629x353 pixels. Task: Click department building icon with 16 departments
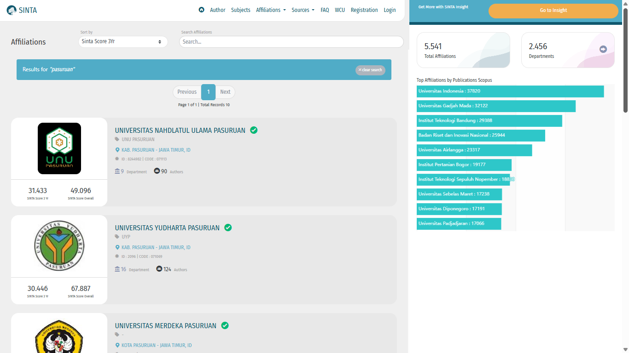coord(117,269)
